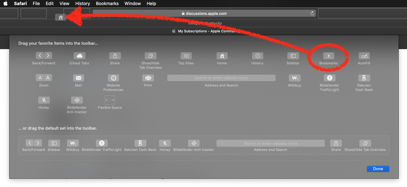Select the Share icon in the palette
This screenshot has height=187, width=407.
(x=115, y=56)
